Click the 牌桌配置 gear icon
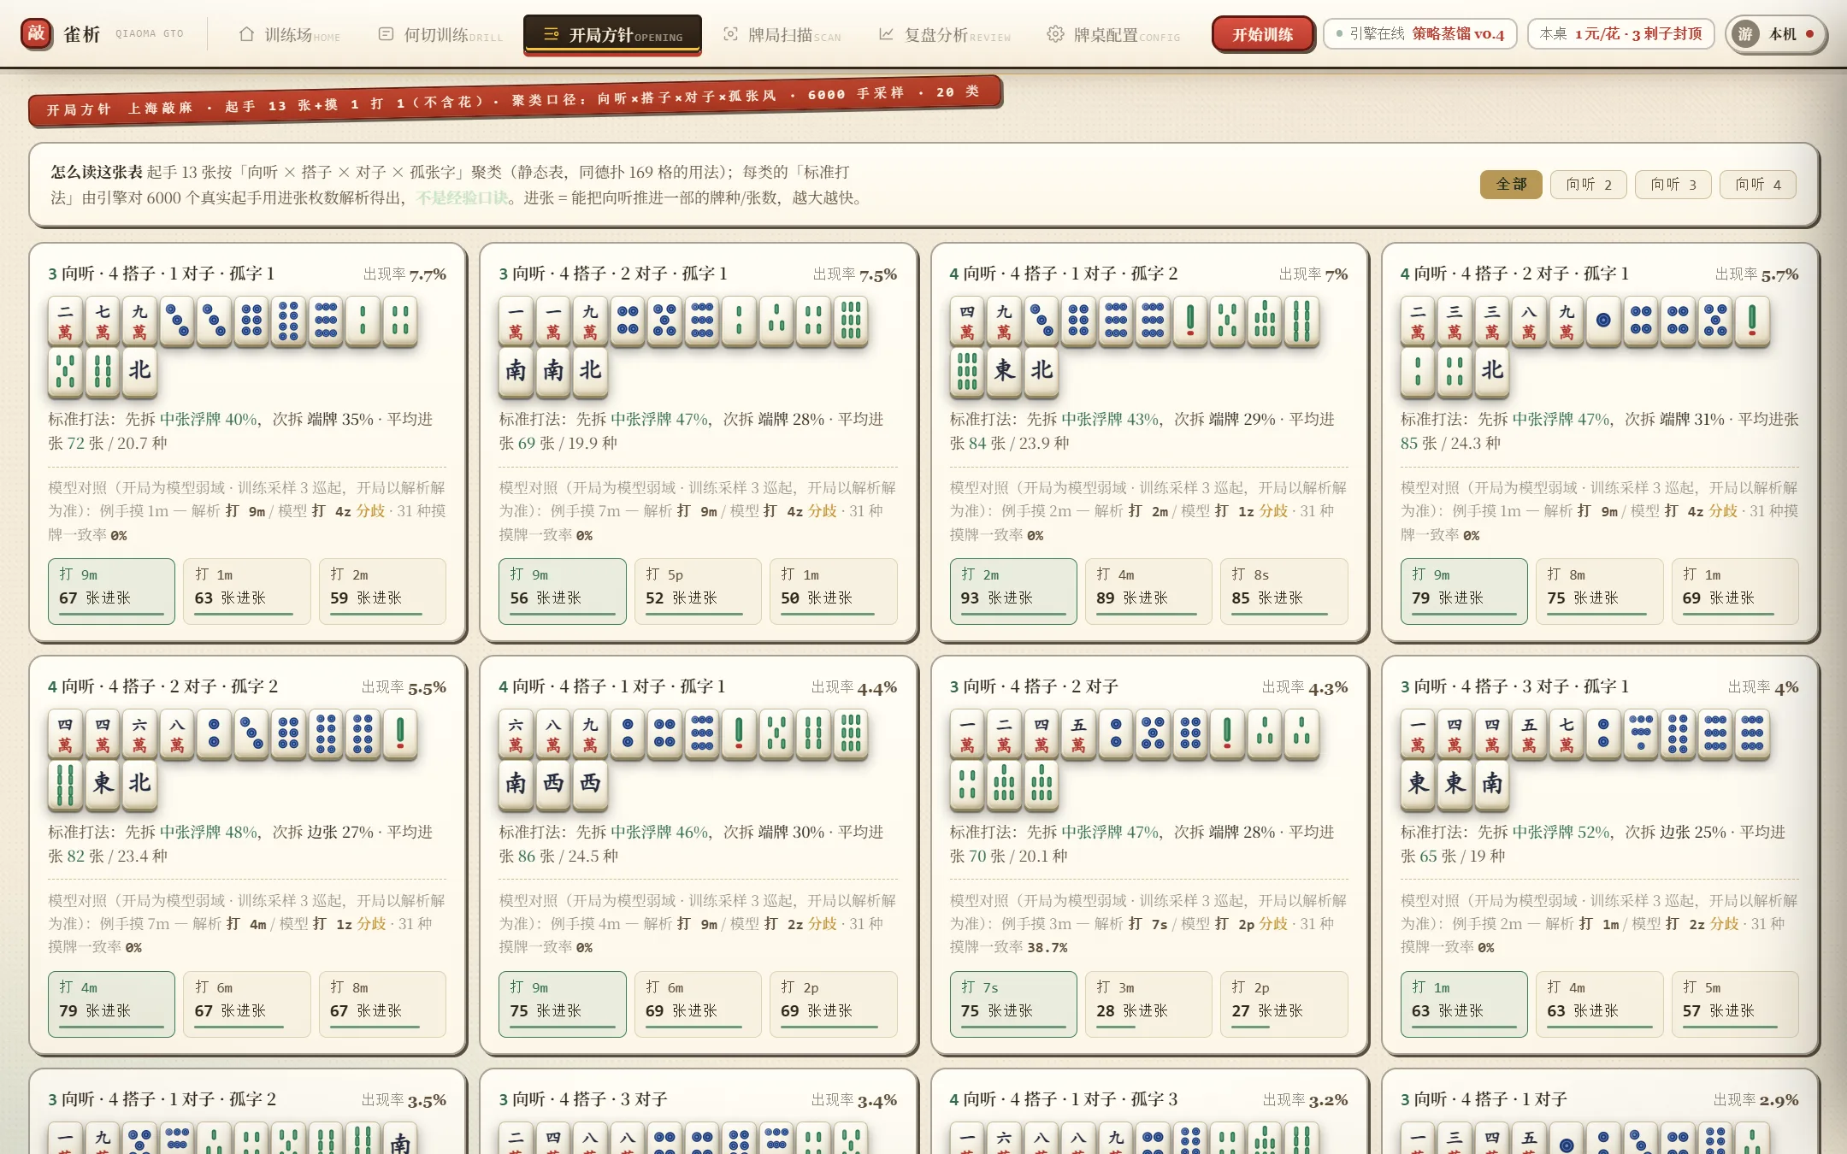This screenshot has height=1154, width=1847. (1055, 34)
